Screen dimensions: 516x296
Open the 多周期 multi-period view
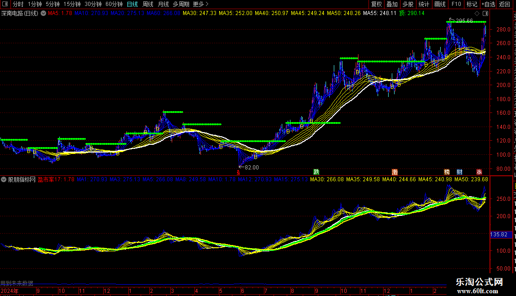(181, 4)
